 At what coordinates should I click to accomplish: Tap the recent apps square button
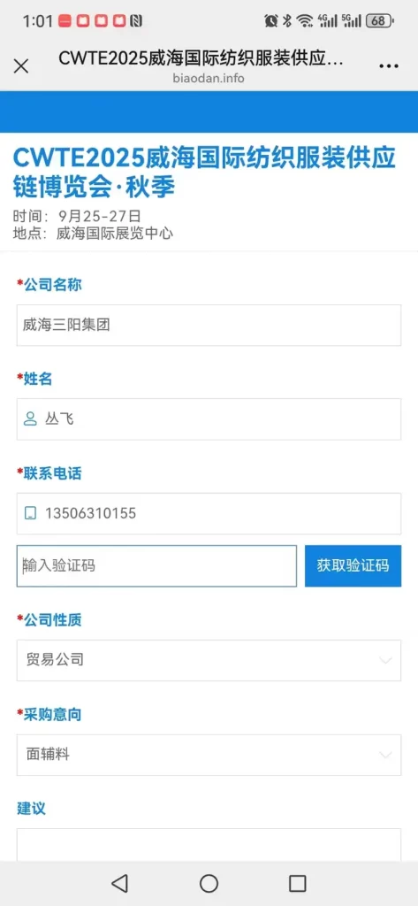tap(297, 883)
